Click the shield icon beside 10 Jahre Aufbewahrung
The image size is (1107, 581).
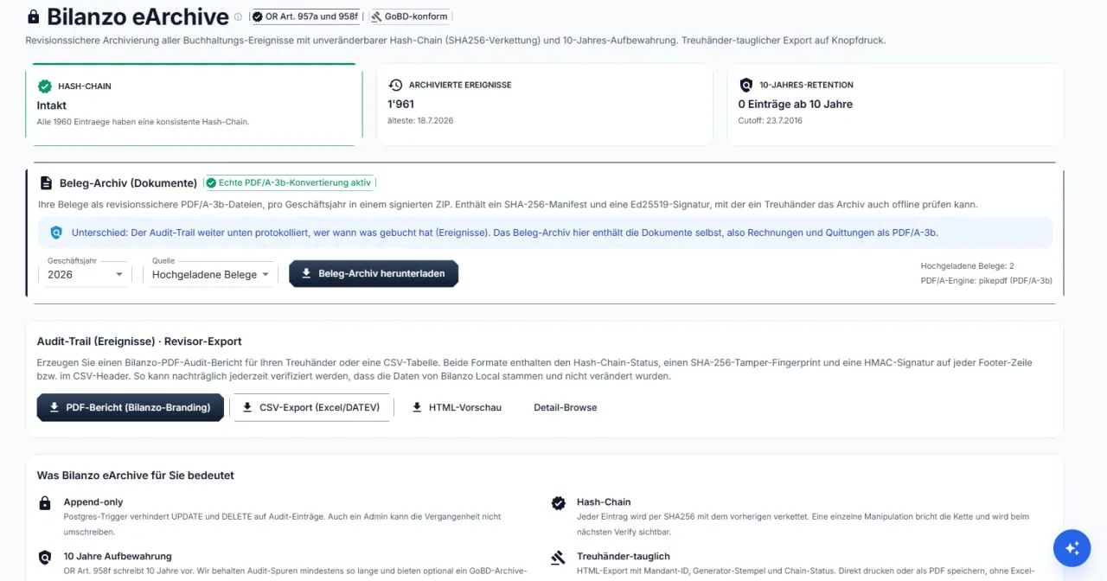coord(45,558)
